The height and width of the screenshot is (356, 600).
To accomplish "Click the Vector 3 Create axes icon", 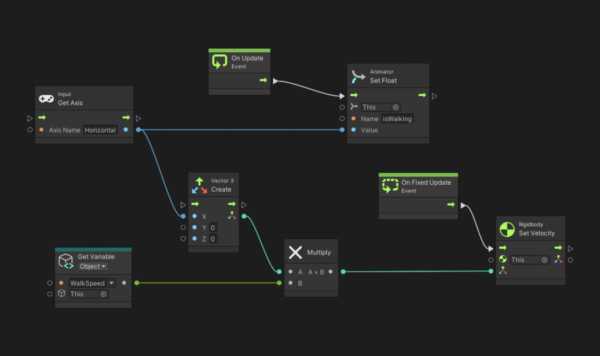I will pos(199,185).
